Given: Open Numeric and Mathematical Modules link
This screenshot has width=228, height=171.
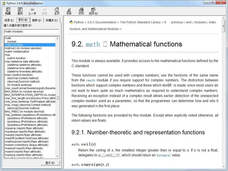Looking at the screenshot, I should [94, 29].
